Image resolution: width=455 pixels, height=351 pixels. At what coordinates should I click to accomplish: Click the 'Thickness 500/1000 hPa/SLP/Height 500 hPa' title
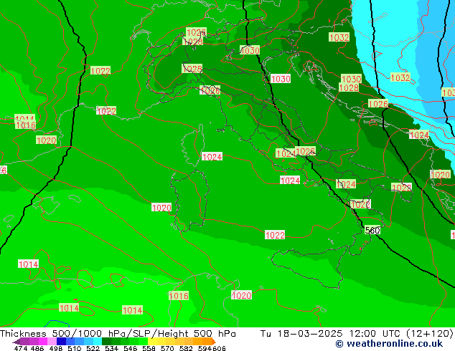click(x=118, y=334)
